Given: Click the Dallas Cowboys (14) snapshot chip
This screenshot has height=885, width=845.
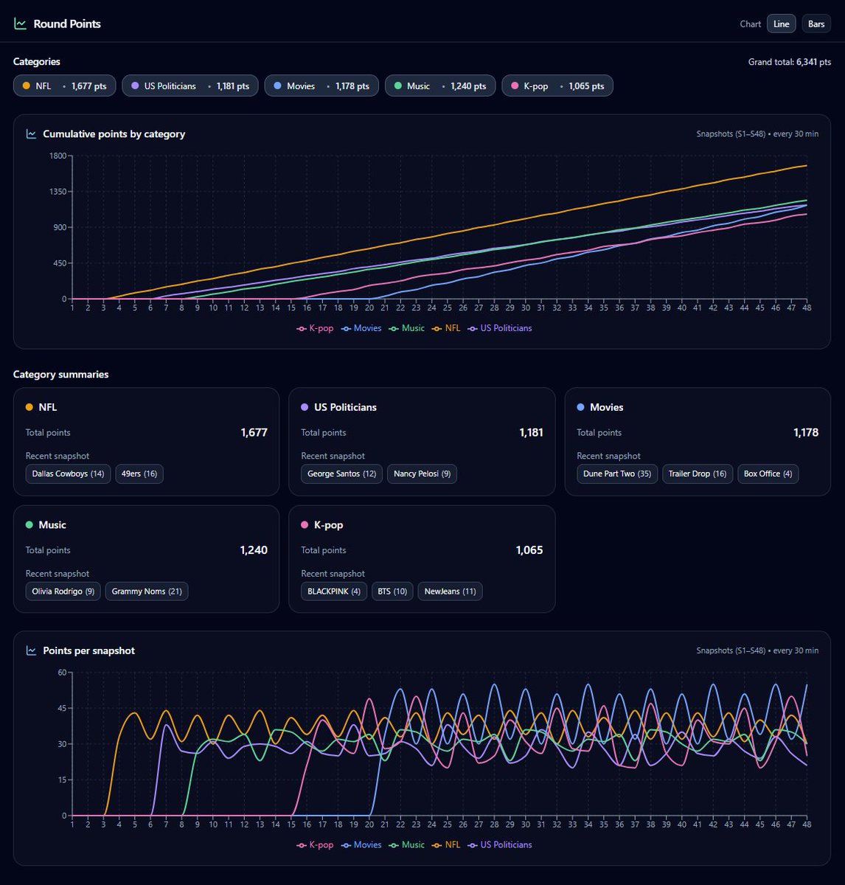Looking at the screenshot, I should [x=68, y=473].
